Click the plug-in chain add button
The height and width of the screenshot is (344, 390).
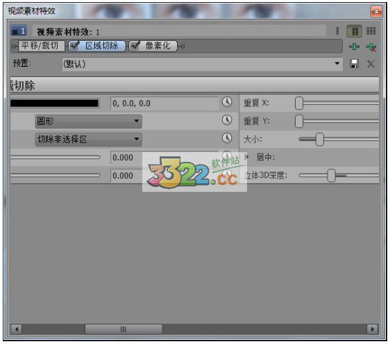pyautogui.click(x=354, y=47)
